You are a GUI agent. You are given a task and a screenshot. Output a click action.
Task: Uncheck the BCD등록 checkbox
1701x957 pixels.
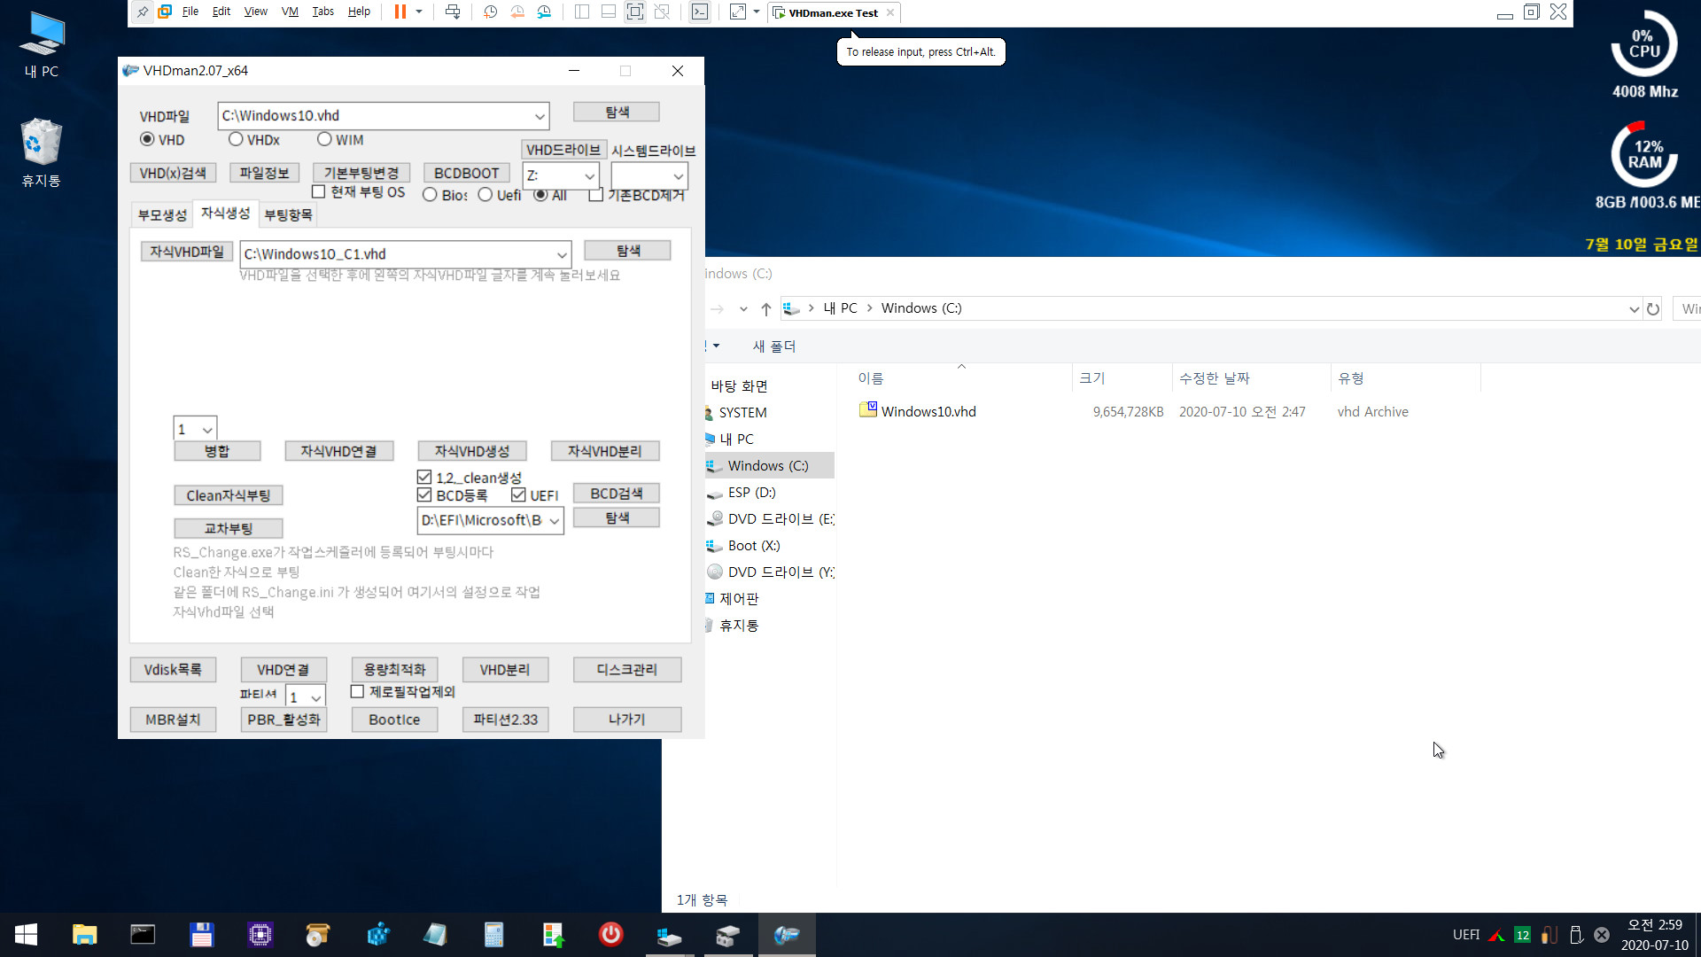pyautogui.click(x=424, y=494)
